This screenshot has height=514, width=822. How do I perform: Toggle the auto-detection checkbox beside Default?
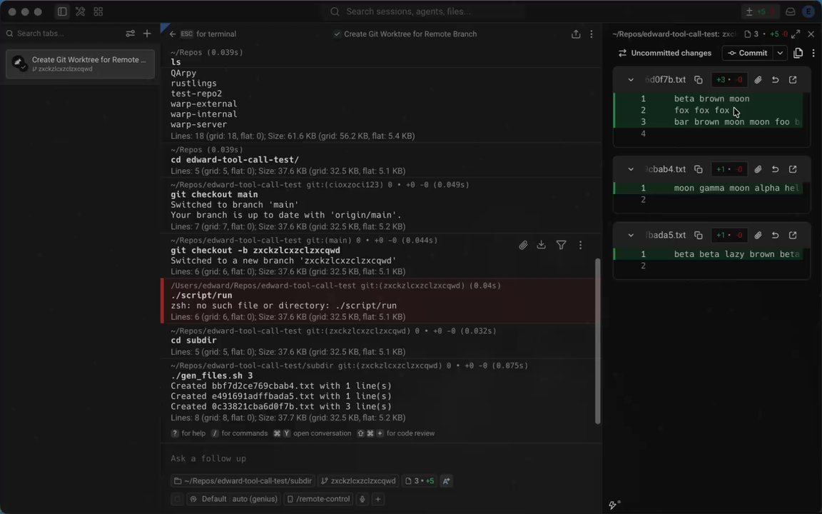[177, 499]
